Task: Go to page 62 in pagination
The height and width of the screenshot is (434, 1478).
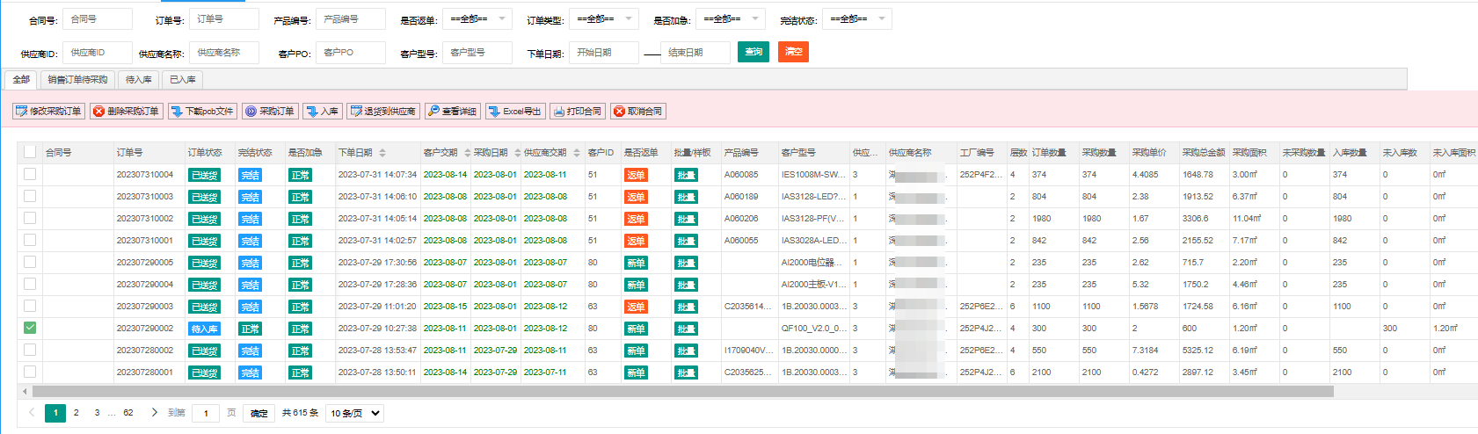Action: pos(128,412)
